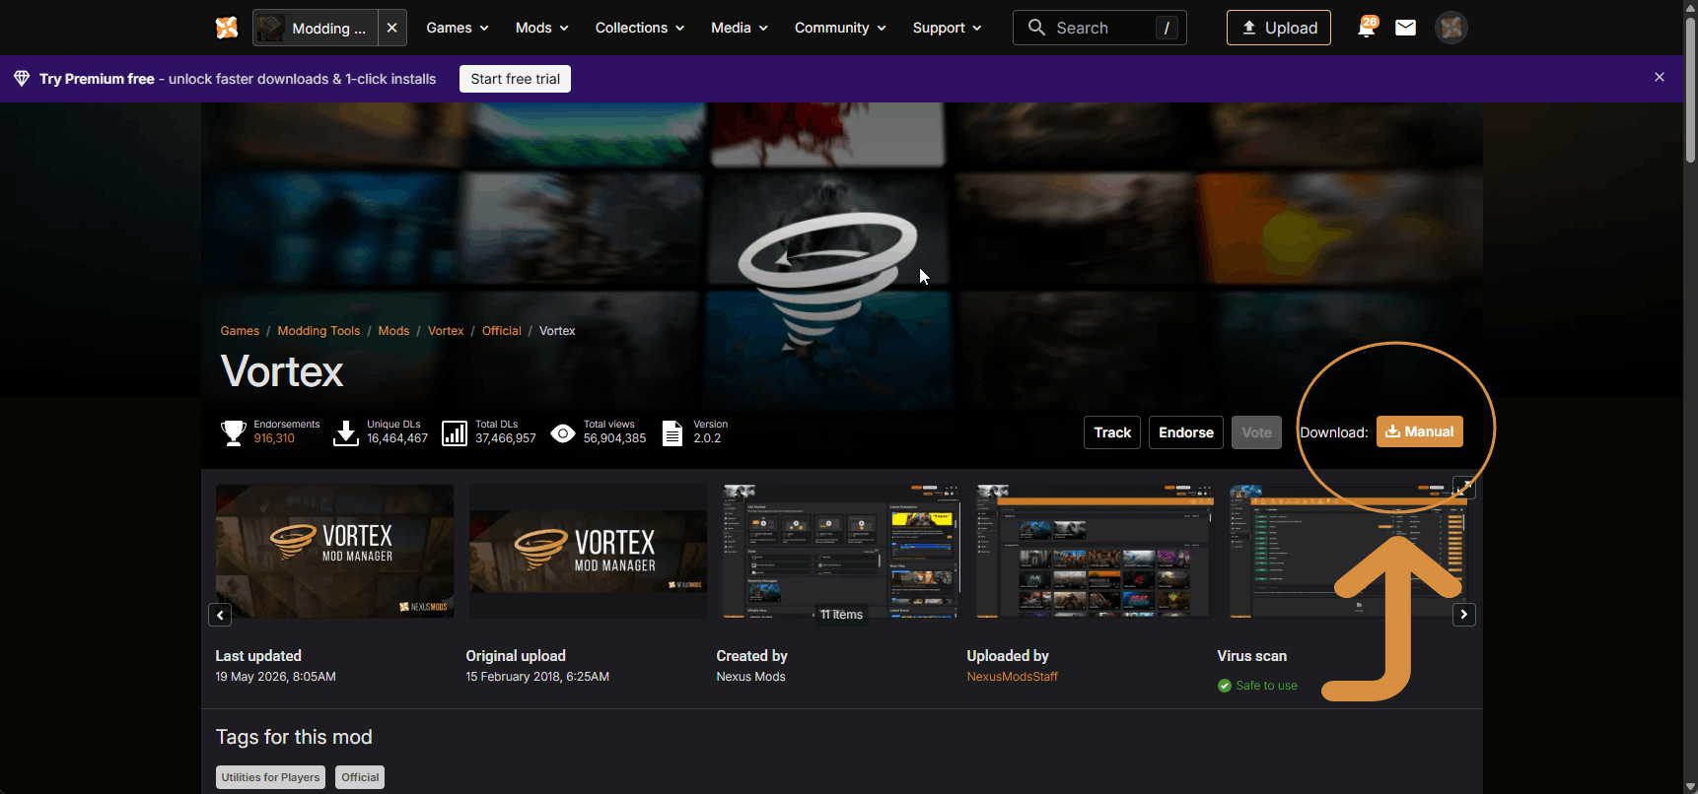Click the Safe to use checkmark icon
1698x794 pixels.
pyautogui.click(x=1225, y=686)
